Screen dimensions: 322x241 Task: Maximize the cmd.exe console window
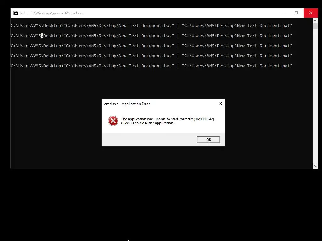[296, 13]
